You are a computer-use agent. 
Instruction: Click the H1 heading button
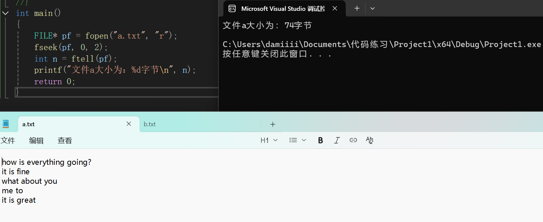[265, 140]
